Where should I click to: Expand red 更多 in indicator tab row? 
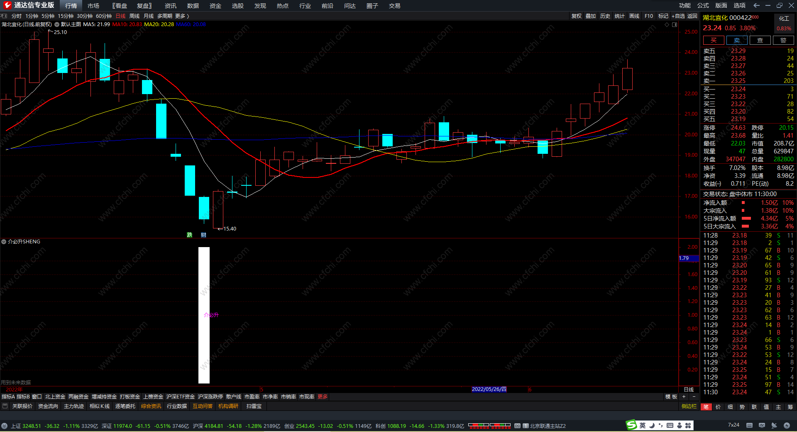[x=323, y=397]
